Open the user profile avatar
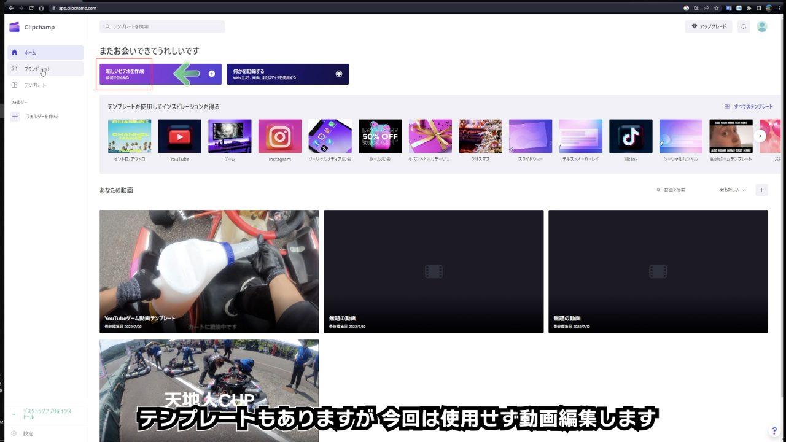Image resolution: width=786 pixels, height=442 pixels. (762, 27)
